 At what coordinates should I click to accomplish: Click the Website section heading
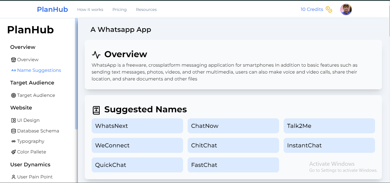coord(21,108)
